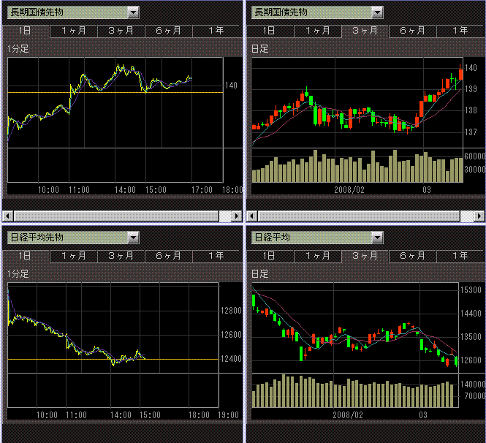The height and width of the screenshot is (443, 486).
Task: Click left scroll arrow under 長期国債先物 日足 chart
Action: tap(252, 216)
